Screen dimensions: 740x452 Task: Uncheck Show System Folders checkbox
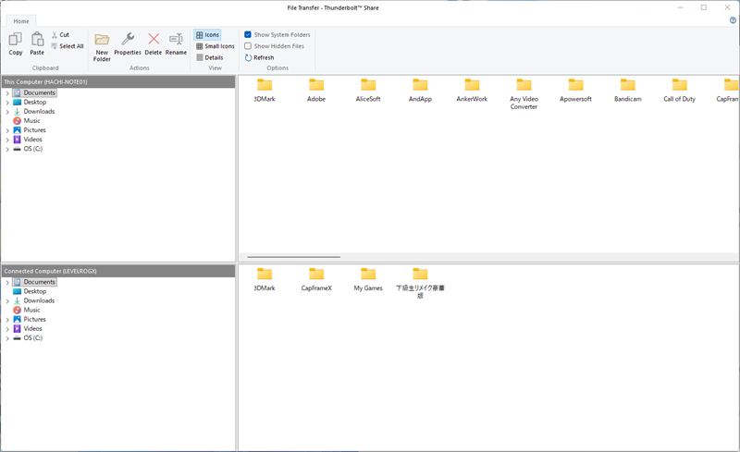pyautogui.click(x=248, y=35)
